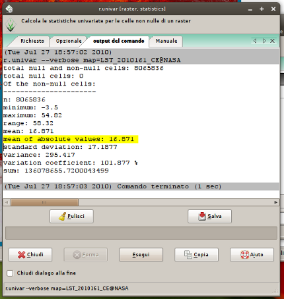The height and width of the screenshot is (299, 284).
Task: Show next tabs with right arrow
Action: (x=264, y=41)
